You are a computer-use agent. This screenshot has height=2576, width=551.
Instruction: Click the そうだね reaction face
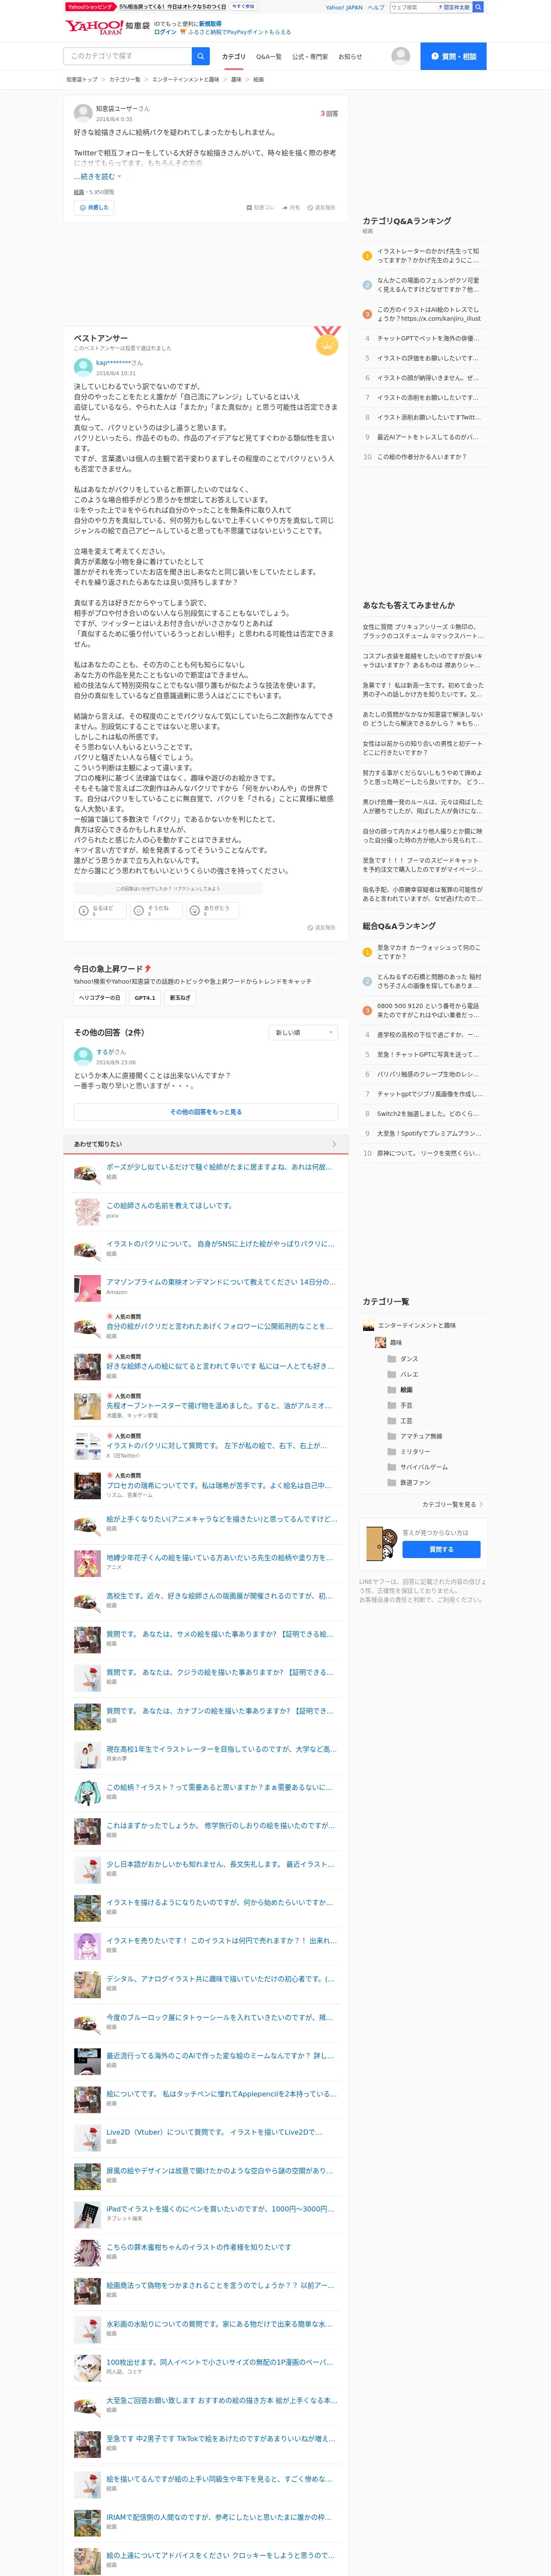click(139, 910)
